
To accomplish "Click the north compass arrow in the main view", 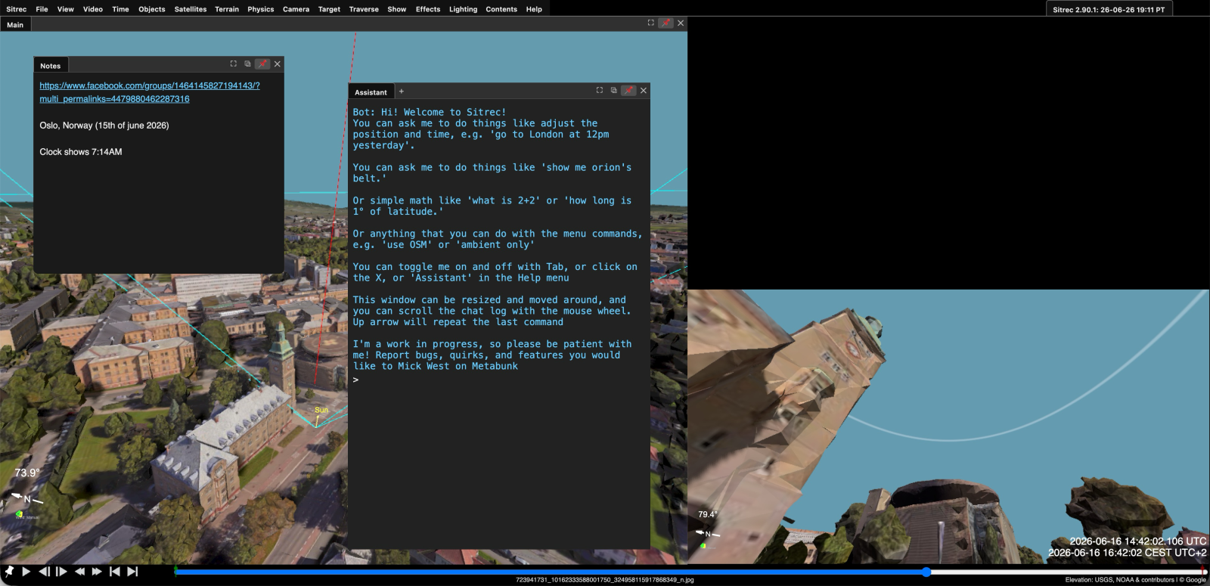I will pos(26,499).
